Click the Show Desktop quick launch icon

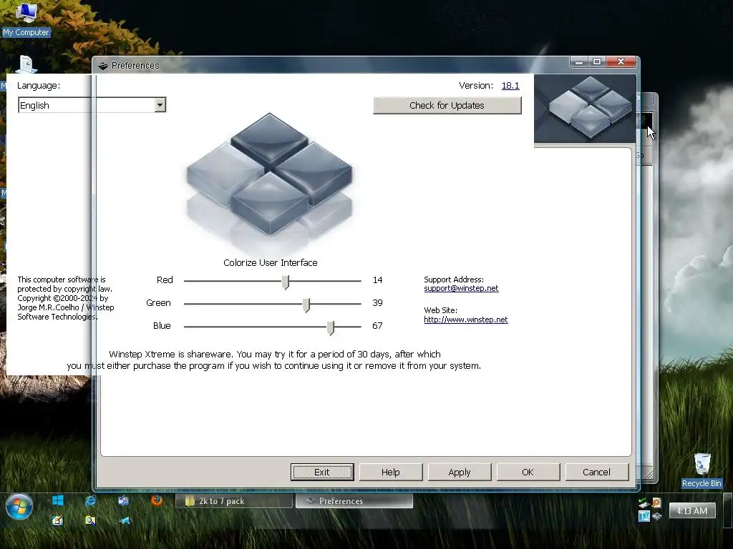[123, 501]
